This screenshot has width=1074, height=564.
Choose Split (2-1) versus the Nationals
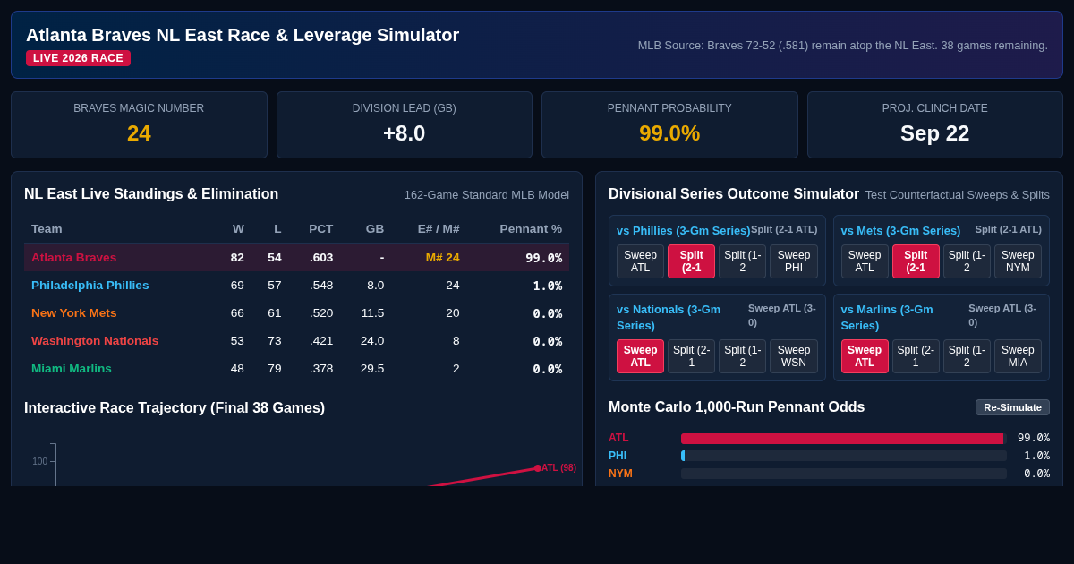[691, 356]
